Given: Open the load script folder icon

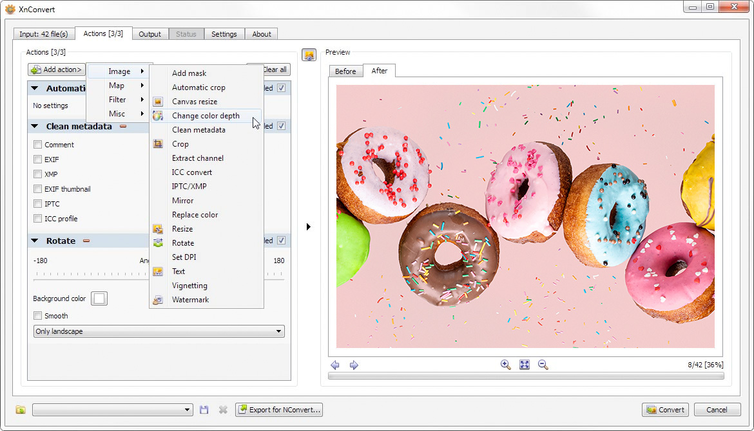Looking at the screenshot, I should 20,409.
